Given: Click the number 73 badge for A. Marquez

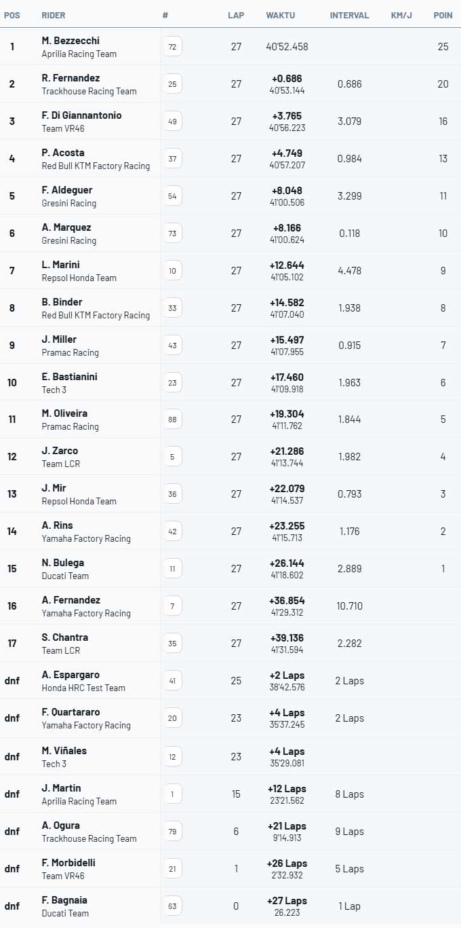Looking at the screenshot, I should pyautogui.click(x=172, y=234).
